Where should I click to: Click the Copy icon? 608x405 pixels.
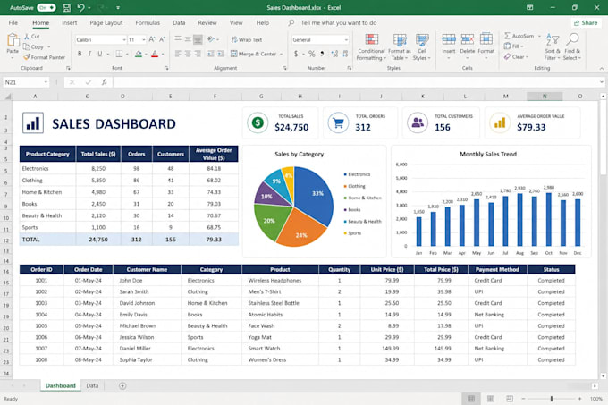26,46
